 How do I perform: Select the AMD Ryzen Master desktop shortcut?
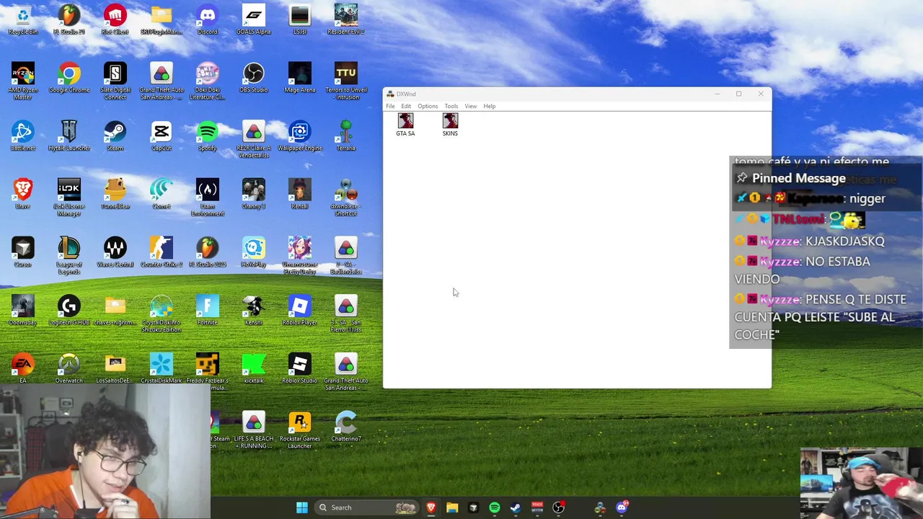[23, 81]
